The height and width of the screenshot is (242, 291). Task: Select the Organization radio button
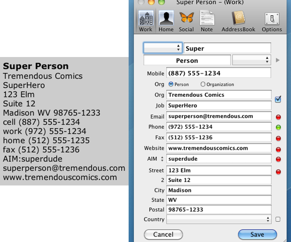click(x=203, y=84)
